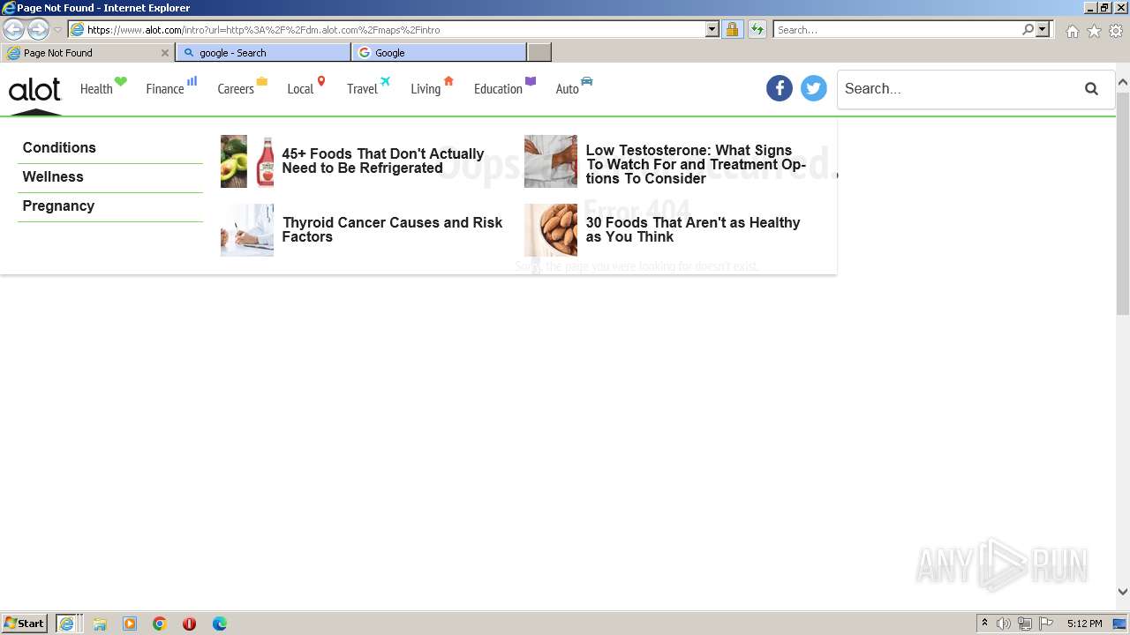1130x635 pixels.
Task: Open the almonds thumbnail image
Action: (x=551, y=230)
